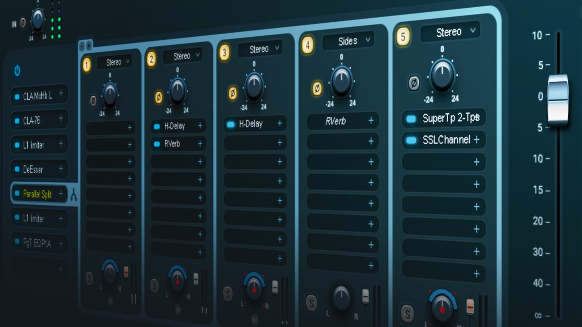
Task: Select the Parallel Split slot
Action: coord(39,194)
